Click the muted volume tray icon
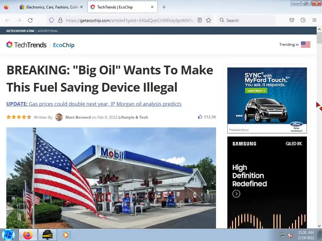Screen dimensions: 322x241 pyautogui.click(x=290, y=235)
